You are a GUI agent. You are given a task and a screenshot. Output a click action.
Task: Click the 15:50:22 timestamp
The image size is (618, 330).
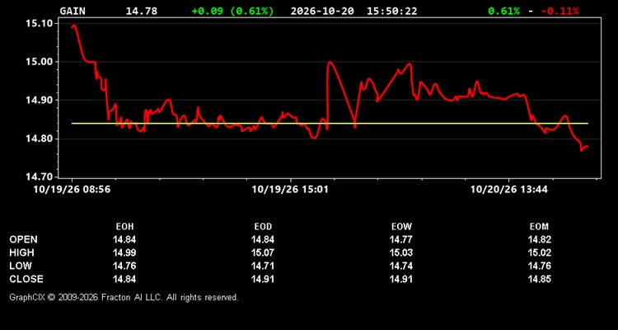click(x=391, y=11)
